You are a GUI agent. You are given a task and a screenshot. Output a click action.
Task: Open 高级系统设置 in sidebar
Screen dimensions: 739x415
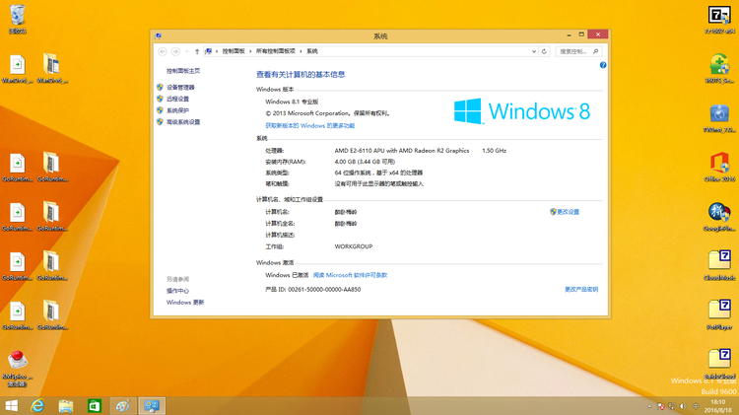coord(183,121)
